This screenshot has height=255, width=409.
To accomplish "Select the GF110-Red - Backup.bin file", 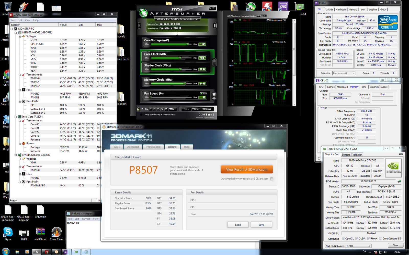I will point(8,213).
